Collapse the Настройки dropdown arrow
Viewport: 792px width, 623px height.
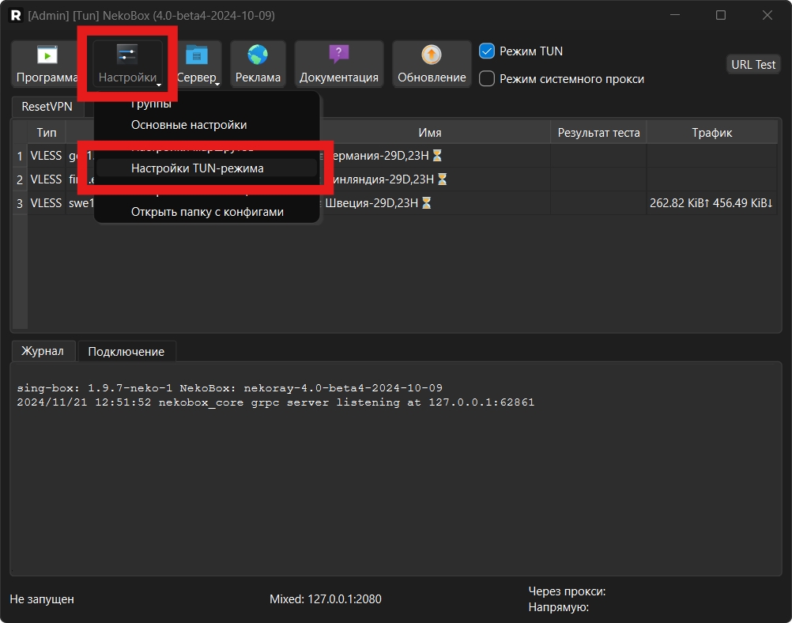coord(160,83)
